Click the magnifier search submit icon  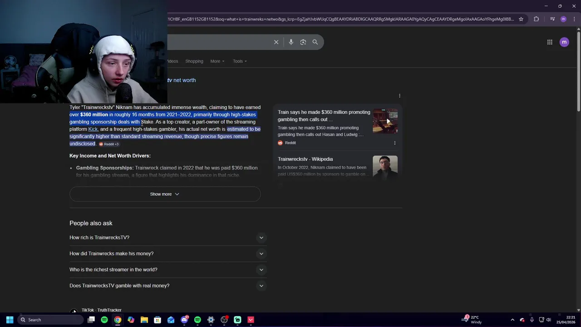[x=315, y=42]
